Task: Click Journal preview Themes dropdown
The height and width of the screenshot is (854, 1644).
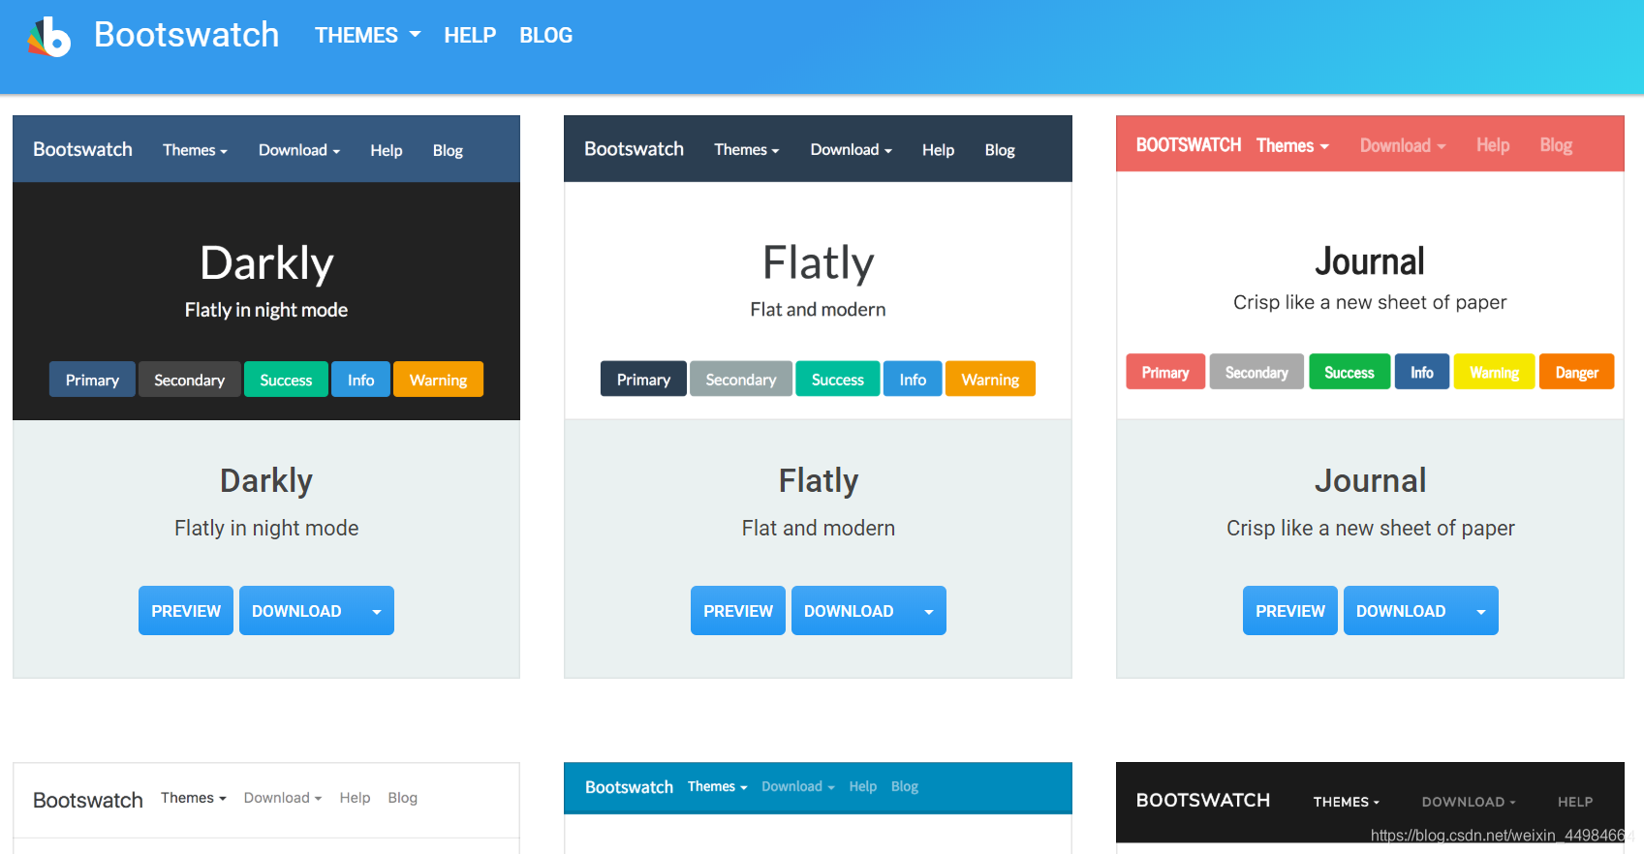Action: click(x=1292, y=145)
